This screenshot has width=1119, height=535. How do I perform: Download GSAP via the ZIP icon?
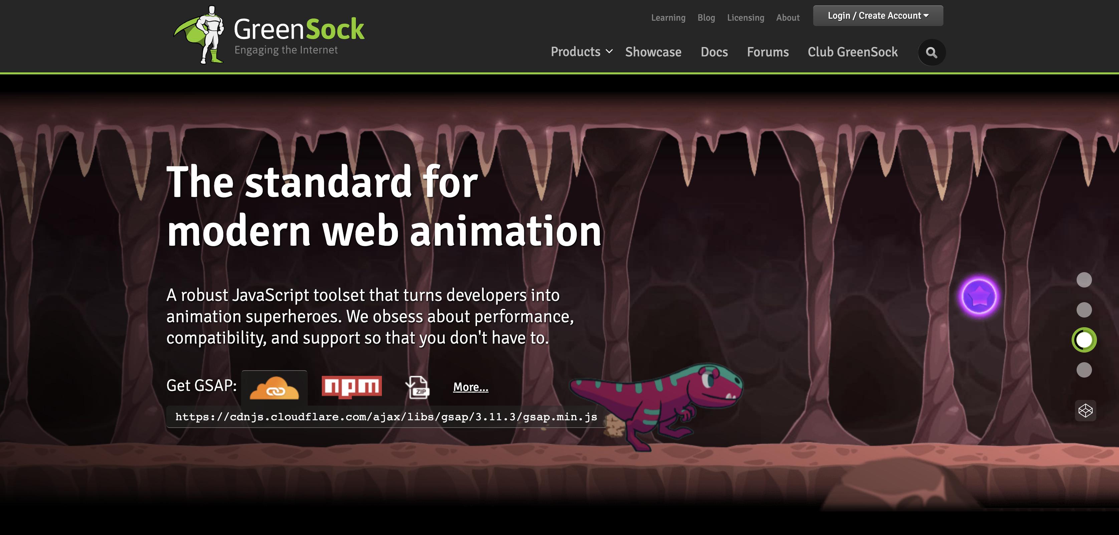417,387
